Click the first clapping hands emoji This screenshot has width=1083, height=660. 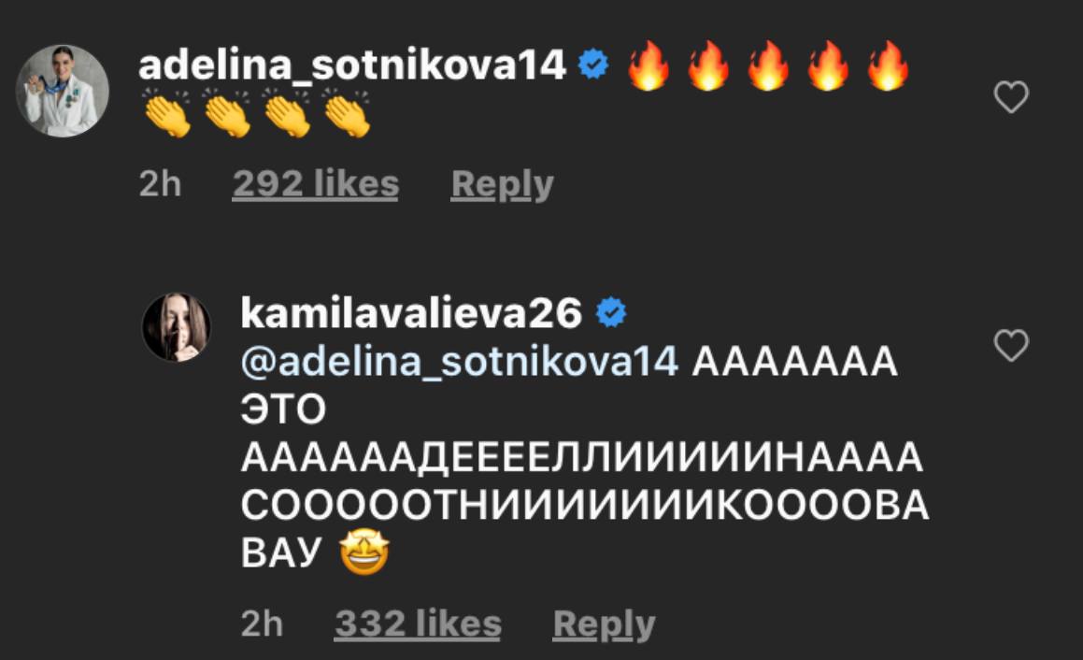click(x=168, y=116)
